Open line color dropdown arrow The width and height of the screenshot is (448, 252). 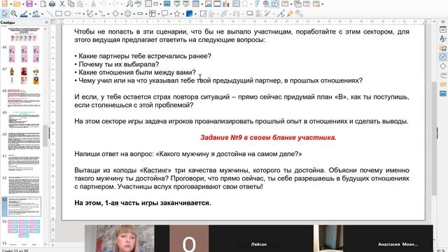30,14
